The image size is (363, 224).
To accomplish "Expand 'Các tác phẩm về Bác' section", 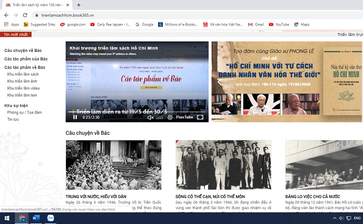I will pos(25,67).
